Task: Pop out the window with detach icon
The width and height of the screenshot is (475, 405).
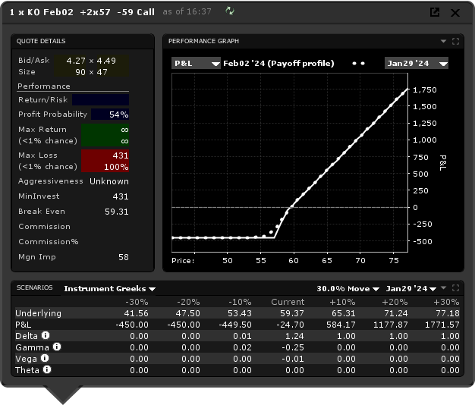Action: click(435, 12)
